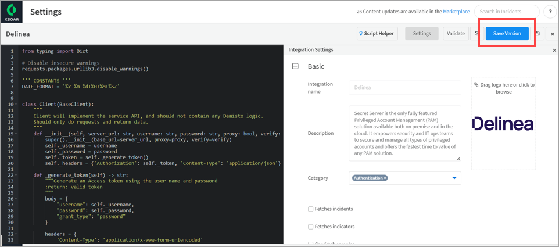
Task: Fold code at line 32 headers dictionary
Action: [17, 234]
